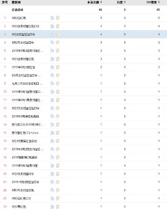The height and width of the screenshot is (210, 167).
Task: Click the orange clock icon in row 1
Action: coord(58,18)
